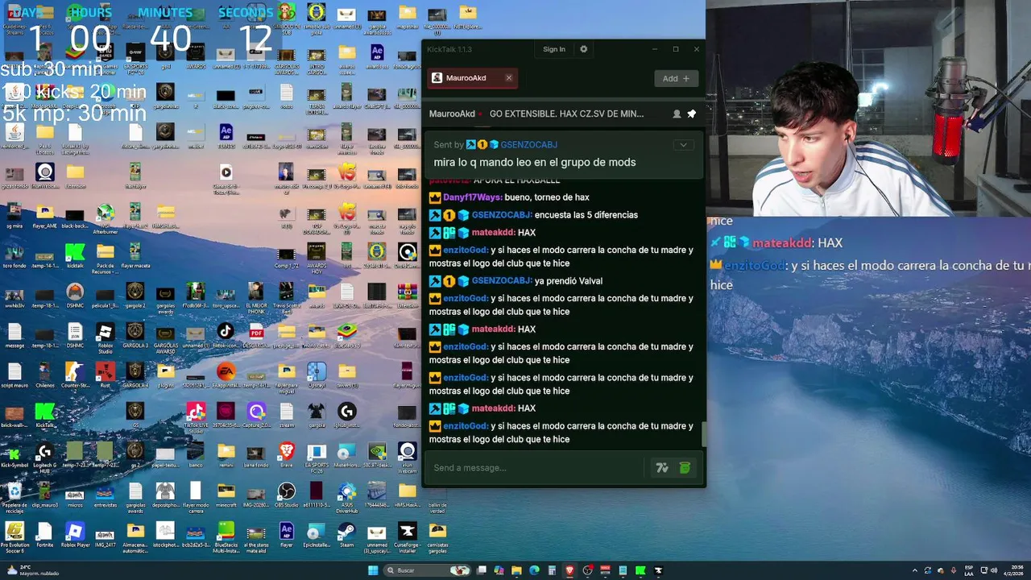Screen dimensions: 1031x580
Task: Open the chatters user list icon
Action: pyautogui.click(x=677, y=114)
